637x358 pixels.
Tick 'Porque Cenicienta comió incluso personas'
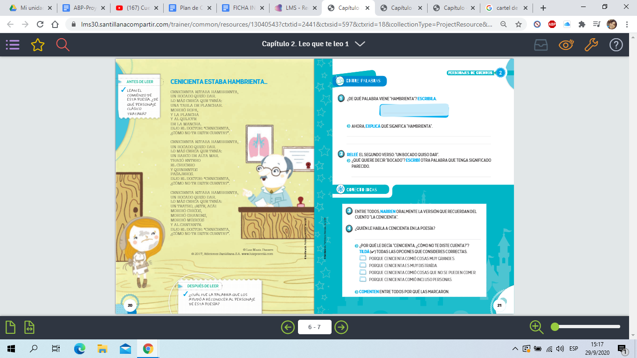[363, 279]
